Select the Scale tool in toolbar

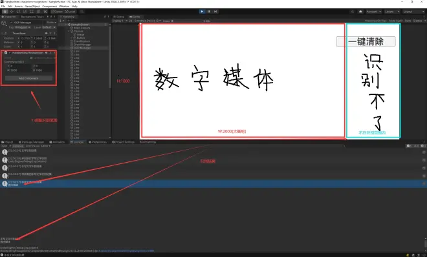click(25, 12)
